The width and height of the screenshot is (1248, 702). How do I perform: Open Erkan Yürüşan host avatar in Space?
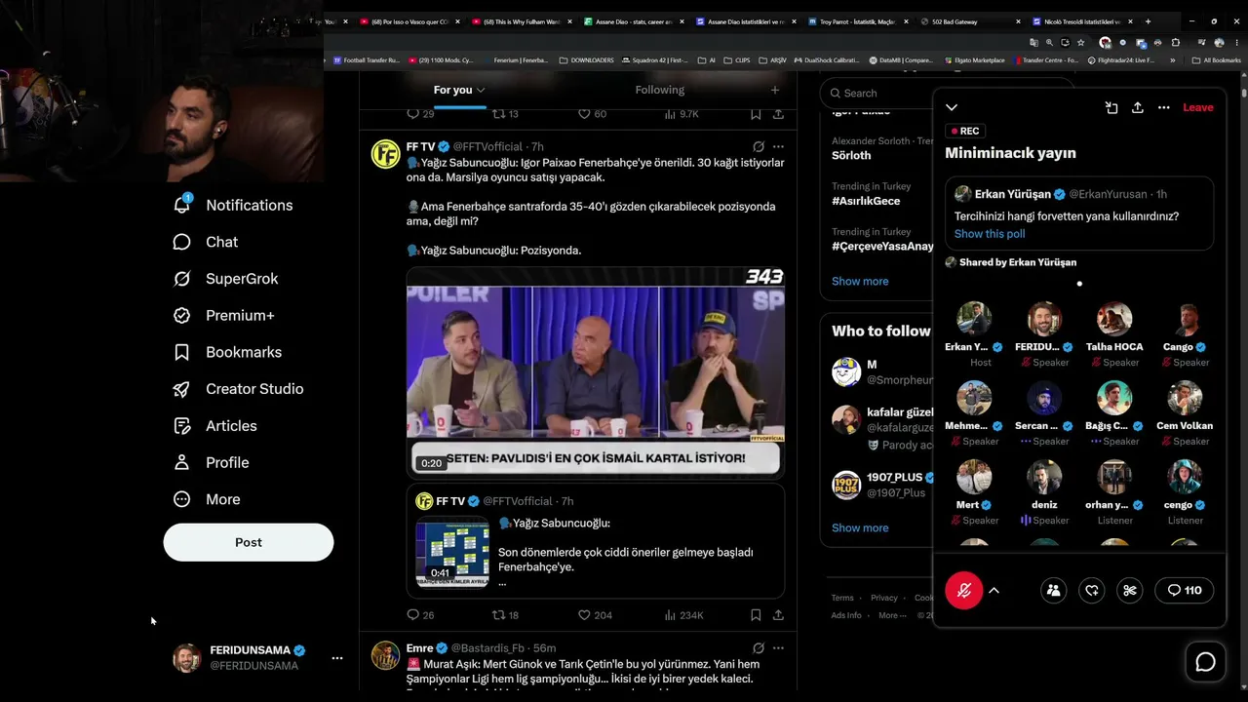click(974, 319)
